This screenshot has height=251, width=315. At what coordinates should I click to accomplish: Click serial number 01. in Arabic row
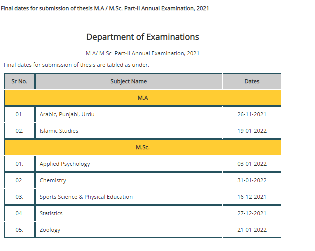pyautogui.click(x=19, y=114)
